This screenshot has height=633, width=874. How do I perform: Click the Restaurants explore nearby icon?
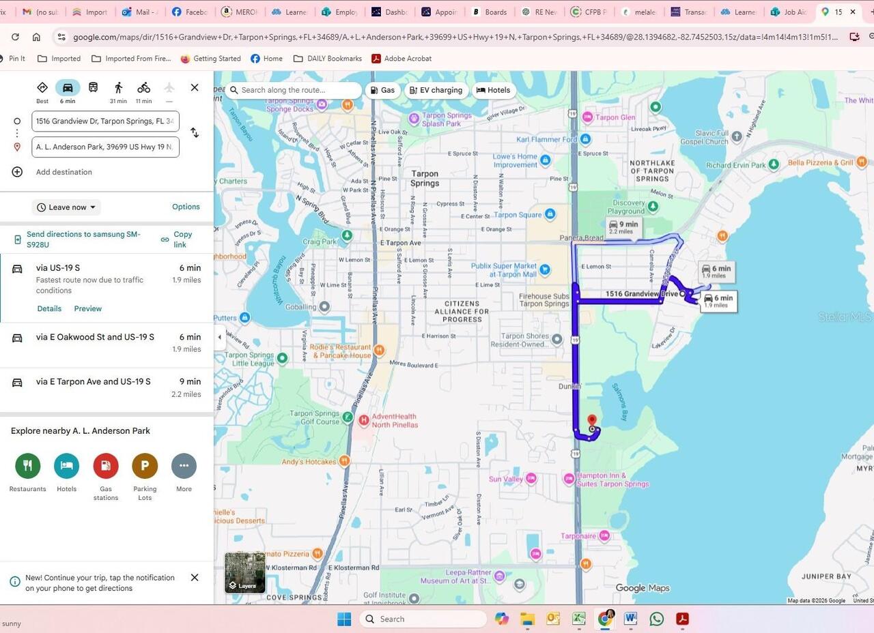coord(28,467)
